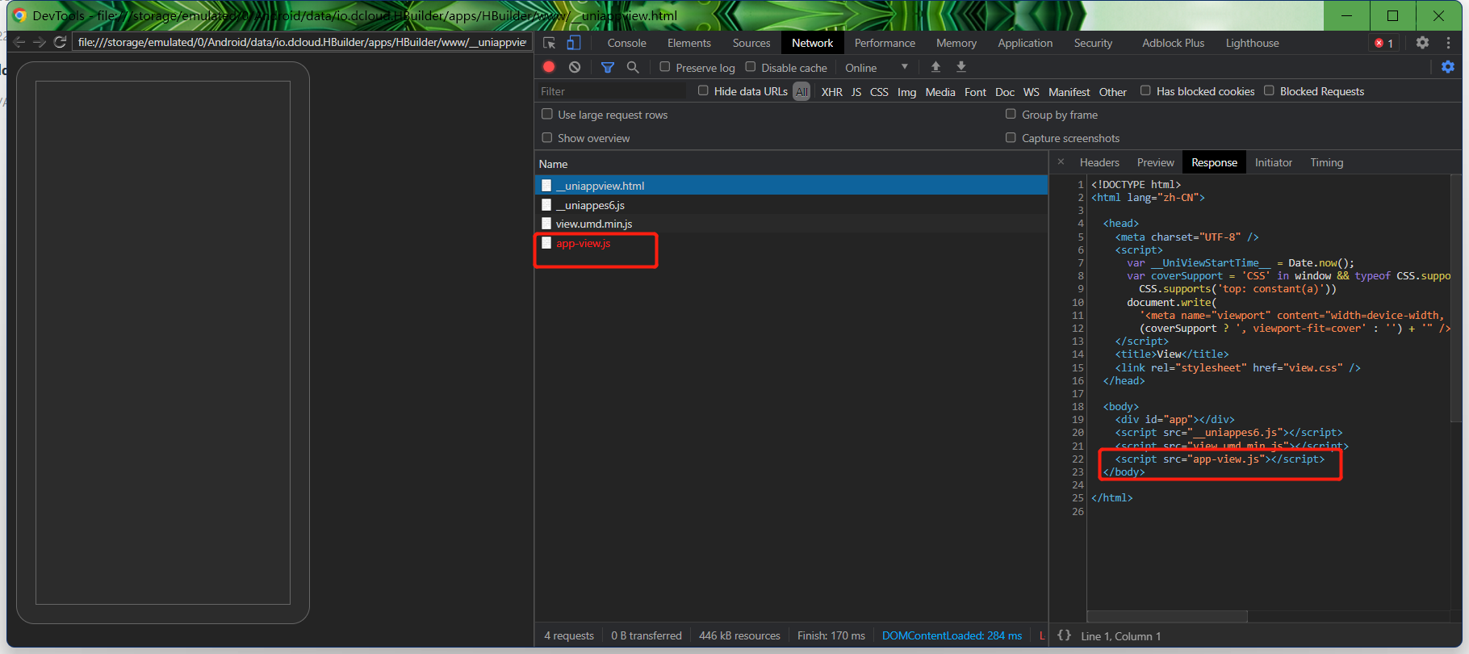Import HAR file upload arrow
This screenshot has height=654, width=1469.
coord(935,67)
